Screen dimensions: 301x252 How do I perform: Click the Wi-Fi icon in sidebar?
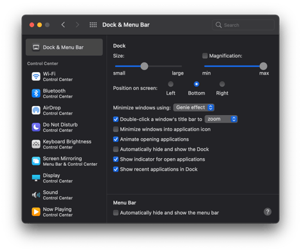tap(36, 76)
